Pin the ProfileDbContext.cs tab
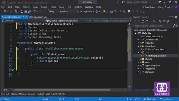Image resolution: width=179 pixels, height=101 pixels. (x=23, y=17)
